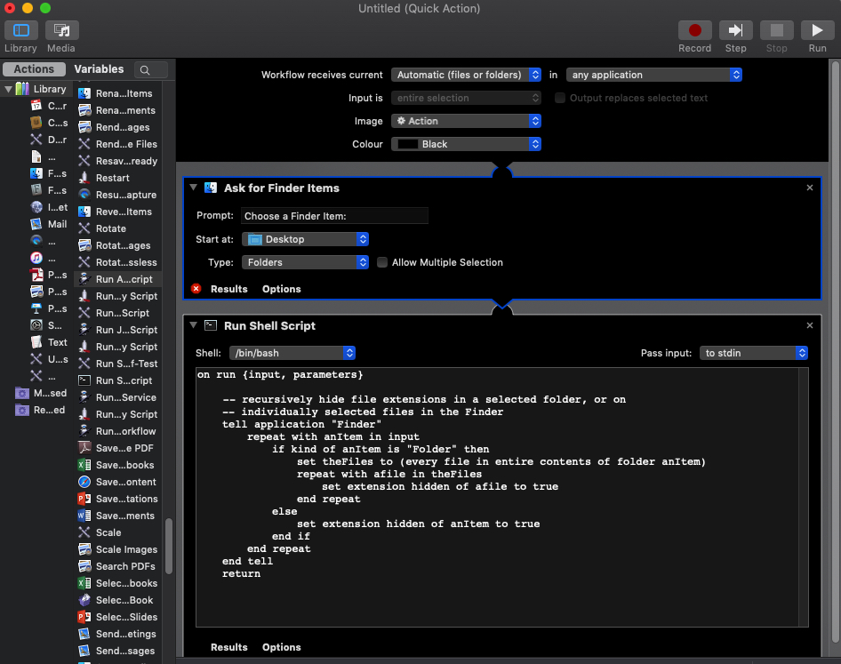Open the Pass input dropdown

[x=753, y=353]
